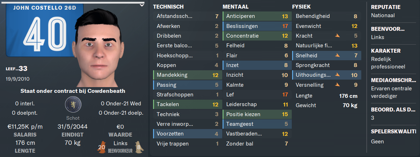Viewport: 420px width, 157px height.
Task: Open the MENTAAL attributes heading
Action: [236, 7]
